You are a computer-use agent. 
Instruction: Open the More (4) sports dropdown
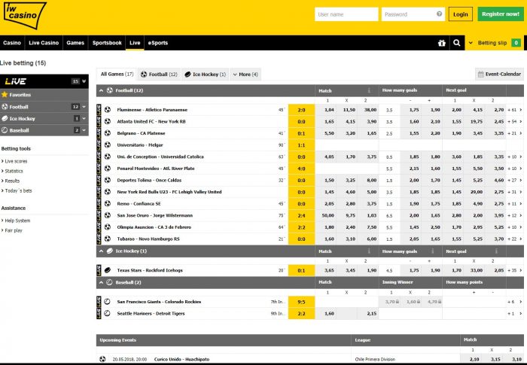245,75
